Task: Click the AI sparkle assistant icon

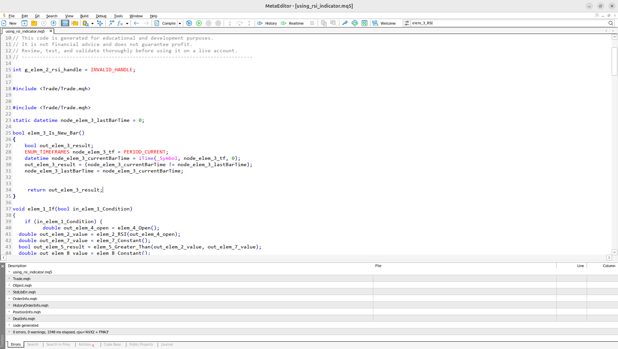Action: click(x=100, y=23)
